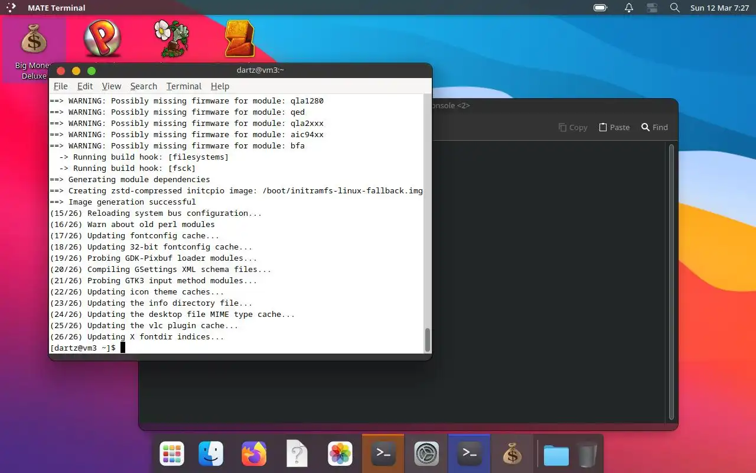Viewport: 756px width, 473px height.
Task: Open the Trash in the dock
Action: [x=587, y=455]
